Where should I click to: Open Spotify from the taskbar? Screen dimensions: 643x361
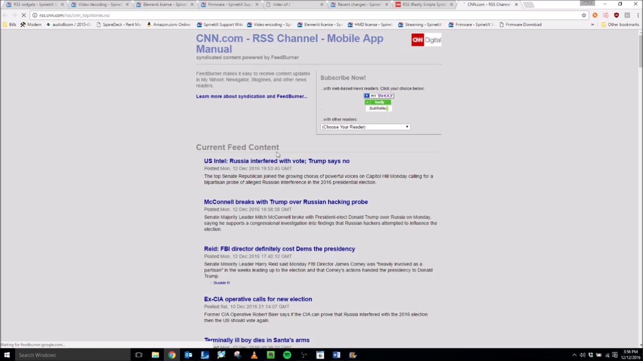(287, 355)
